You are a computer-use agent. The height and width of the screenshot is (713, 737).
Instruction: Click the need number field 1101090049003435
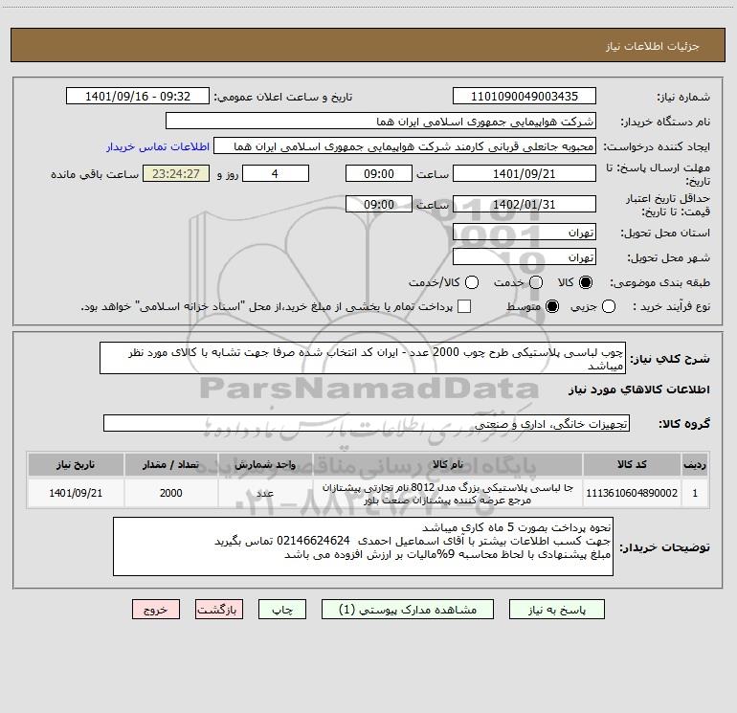[525, 97]
